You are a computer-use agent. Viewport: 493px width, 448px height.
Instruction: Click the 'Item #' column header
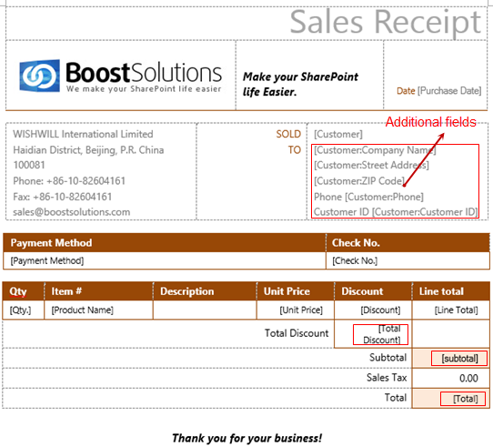pyautogui.click(x=98, y=291)
